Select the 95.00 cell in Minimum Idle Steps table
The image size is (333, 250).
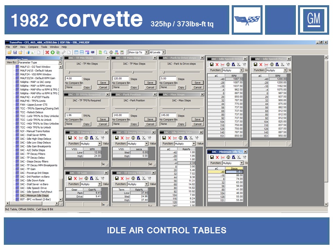coord(234,172)
